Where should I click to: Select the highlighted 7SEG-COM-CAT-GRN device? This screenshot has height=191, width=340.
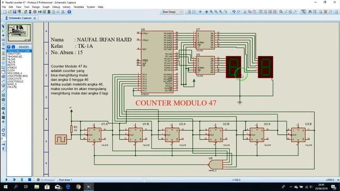point(19,51)
